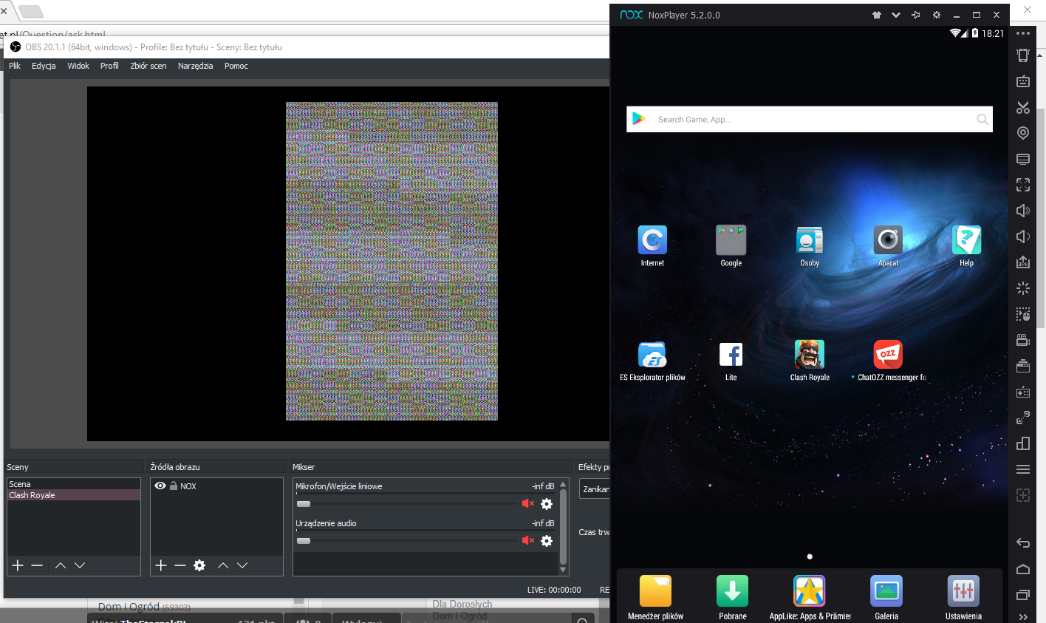This screenshot has width=1046, height=623.
Task: Open Ustawienia settings in the Nox dock
Action: coord(963,591)
